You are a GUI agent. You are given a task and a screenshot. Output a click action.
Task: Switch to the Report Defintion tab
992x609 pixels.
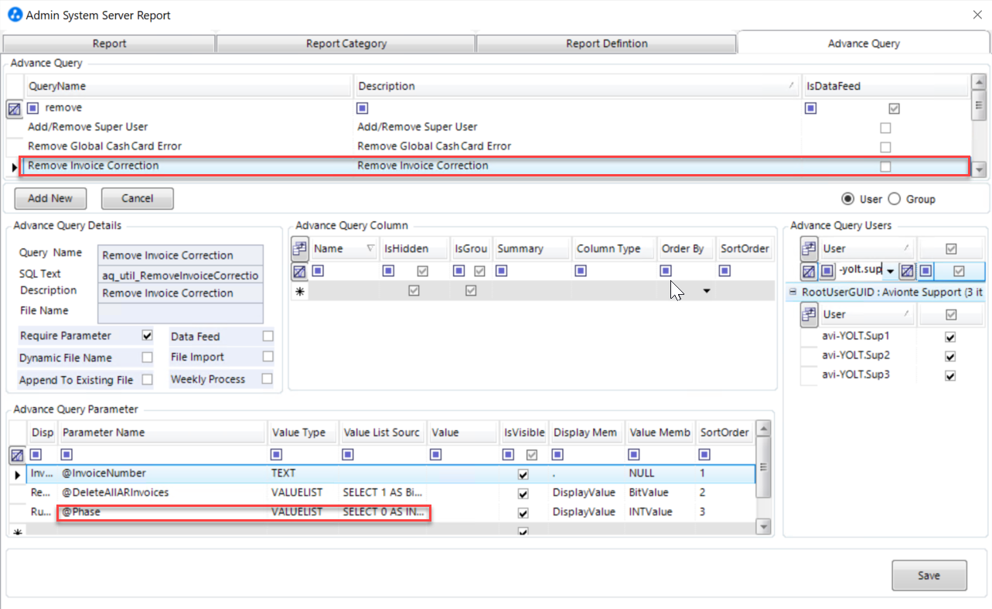point(607,43)
